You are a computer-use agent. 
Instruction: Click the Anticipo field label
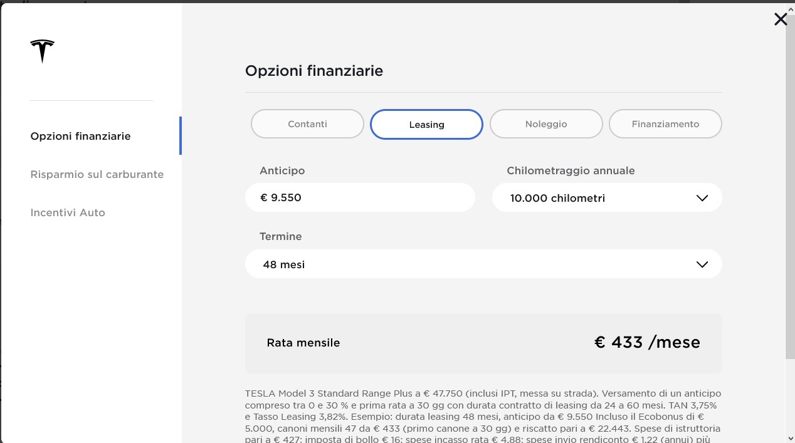point(282,170)
